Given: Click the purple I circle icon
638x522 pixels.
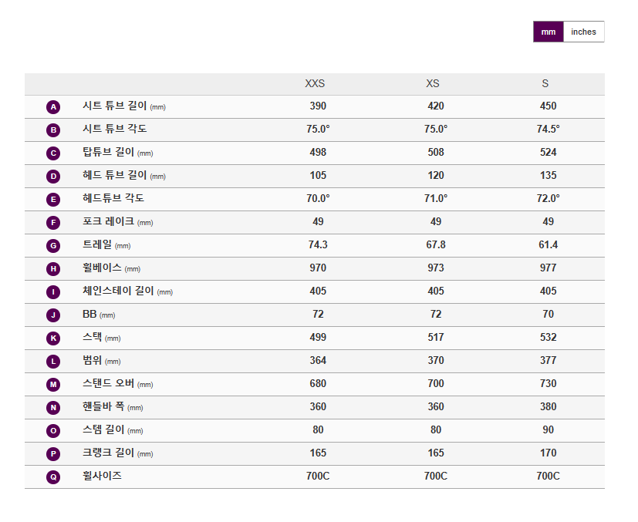Looking at the screenshot, I should click(53, 292).
